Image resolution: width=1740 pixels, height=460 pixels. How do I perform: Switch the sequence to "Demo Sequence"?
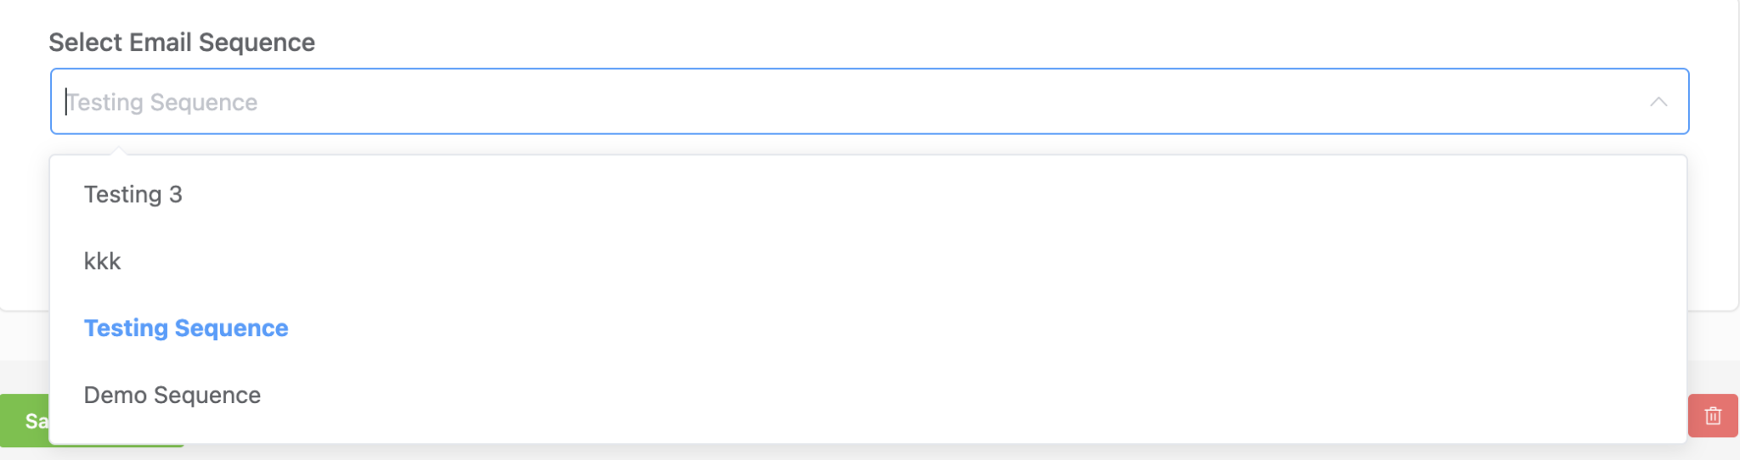point(172,395)
